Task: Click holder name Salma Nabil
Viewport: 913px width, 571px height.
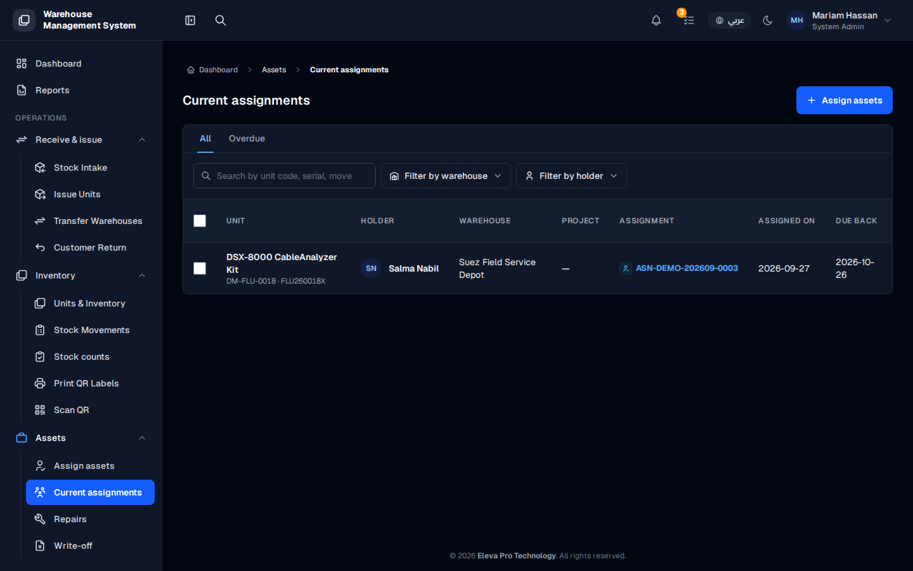Action: [413, 268]
